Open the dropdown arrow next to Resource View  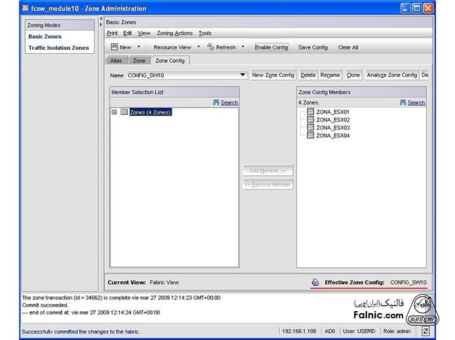pyautogui.click(x=199, y=47)
